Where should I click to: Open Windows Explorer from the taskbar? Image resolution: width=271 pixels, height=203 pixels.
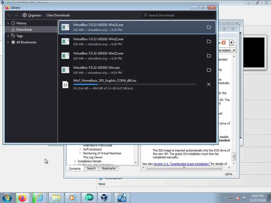tap(56, 198)
